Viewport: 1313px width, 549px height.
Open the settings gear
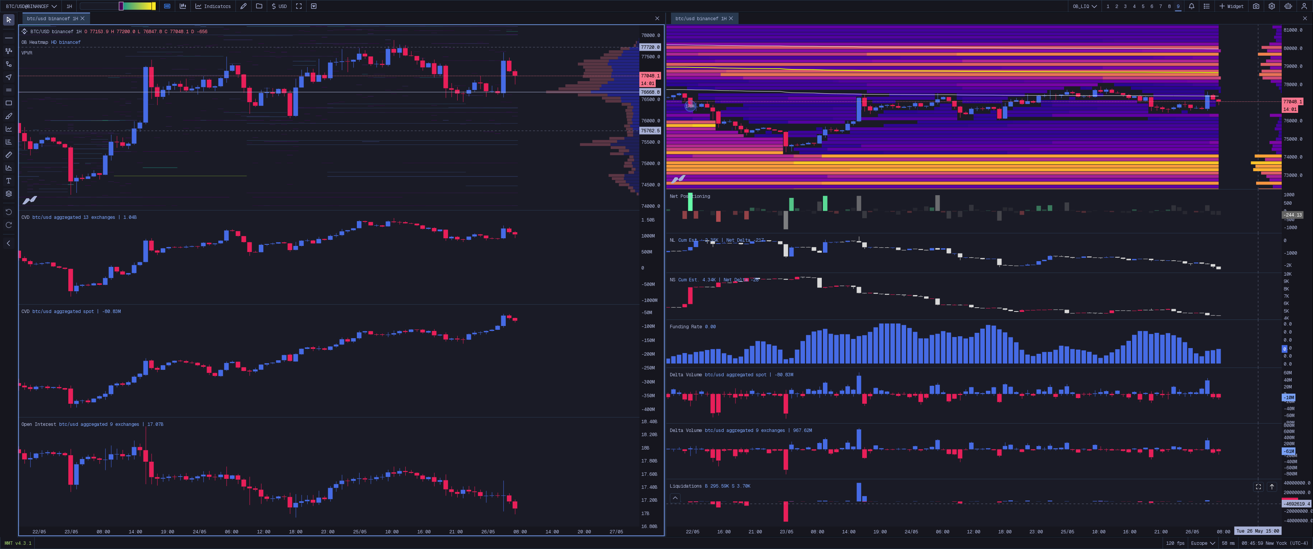1272,6
